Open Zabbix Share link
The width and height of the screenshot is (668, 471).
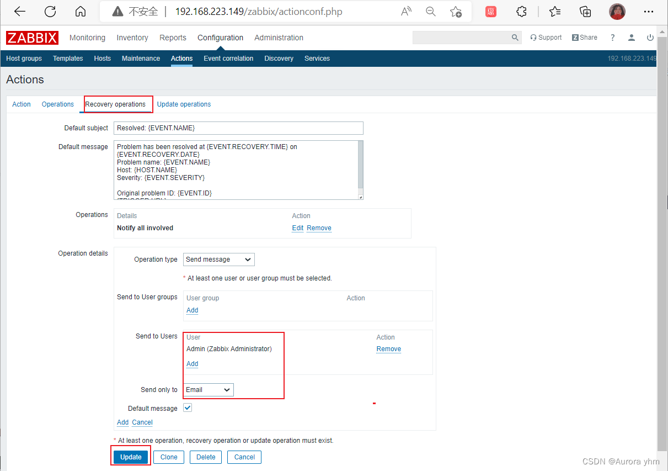click(585, 38)
